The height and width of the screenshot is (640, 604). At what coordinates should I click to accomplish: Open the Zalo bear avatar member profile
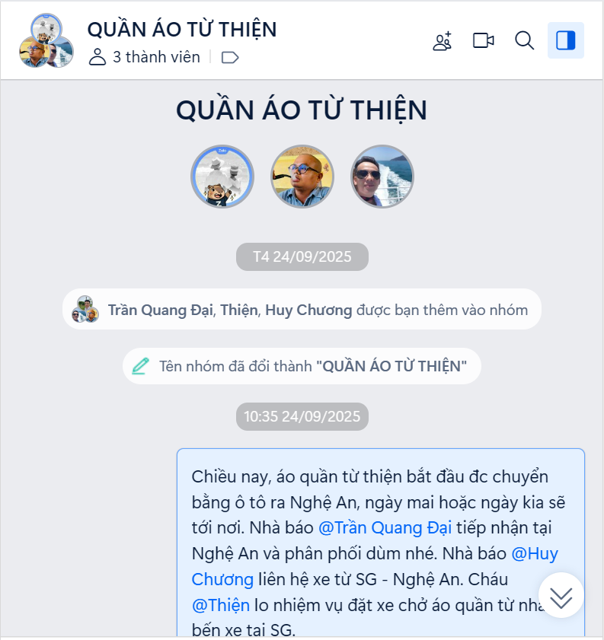(x=222, y=177)
